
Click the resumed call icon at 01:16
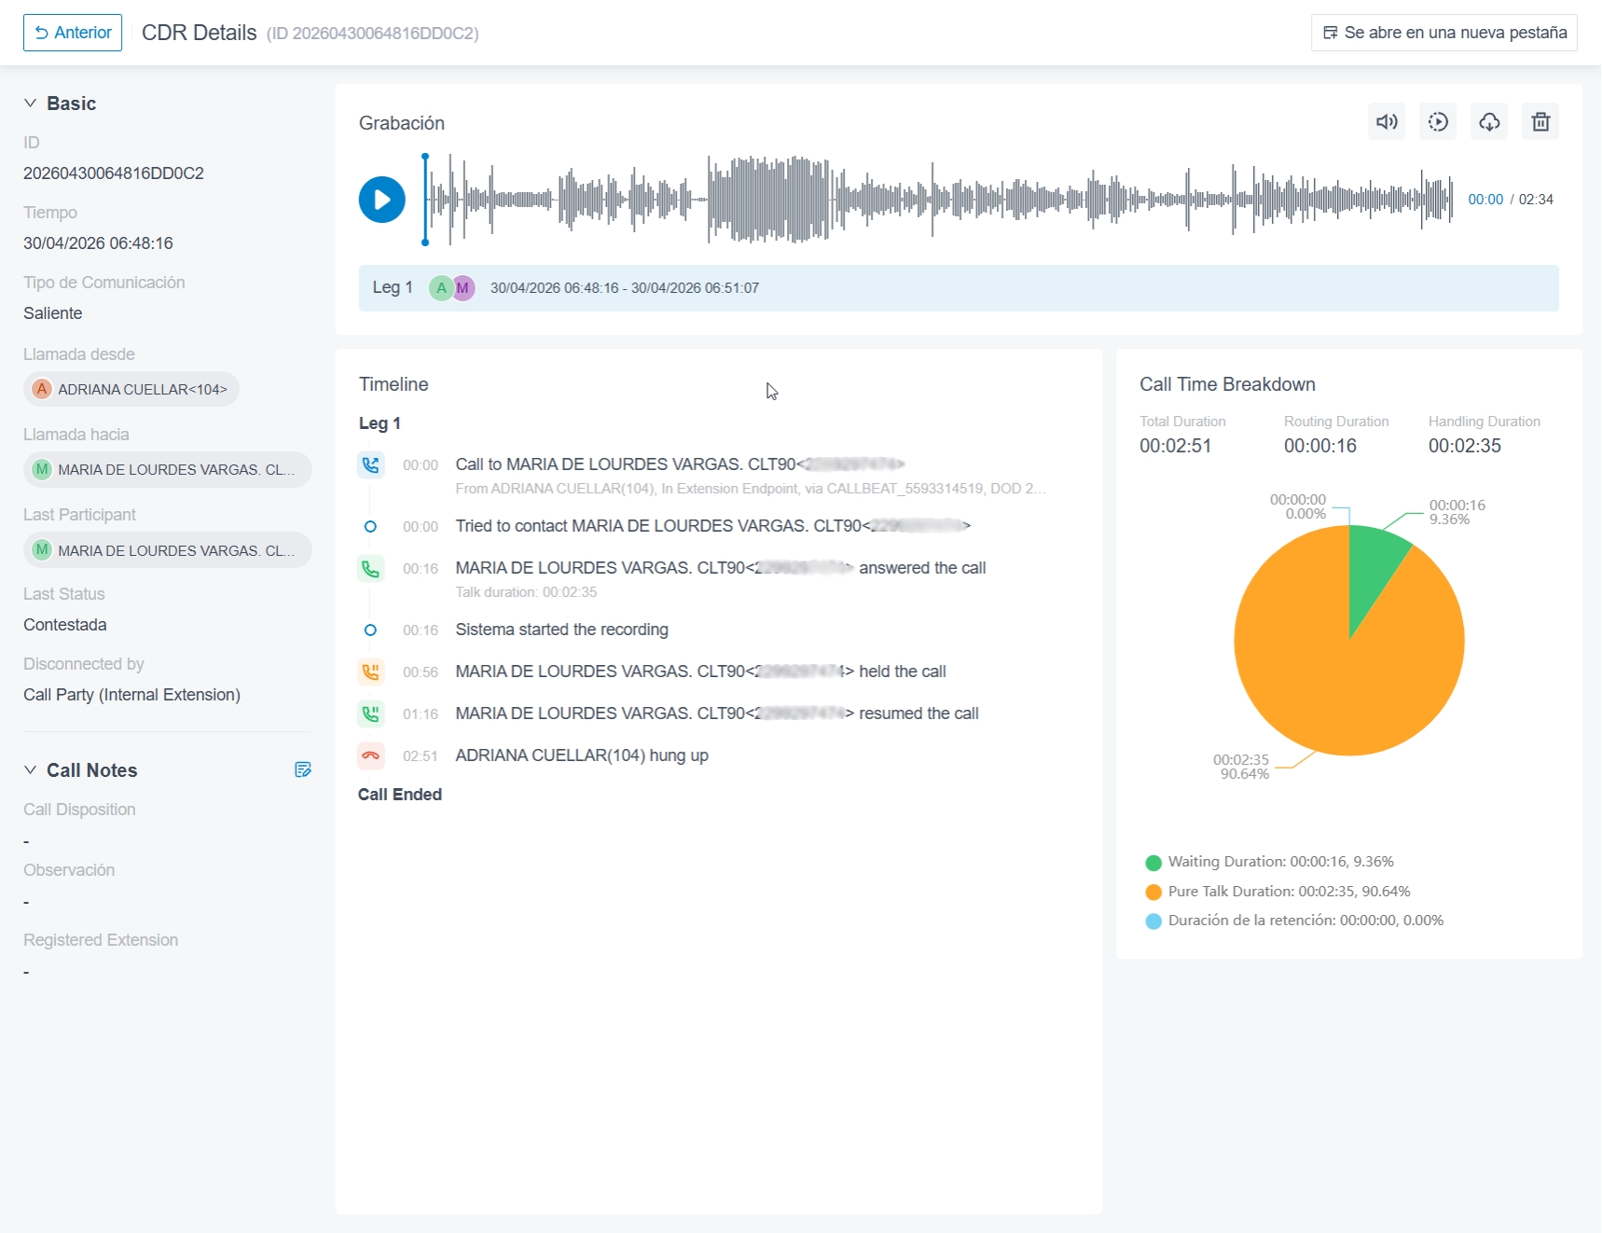(x=371, y=713)
